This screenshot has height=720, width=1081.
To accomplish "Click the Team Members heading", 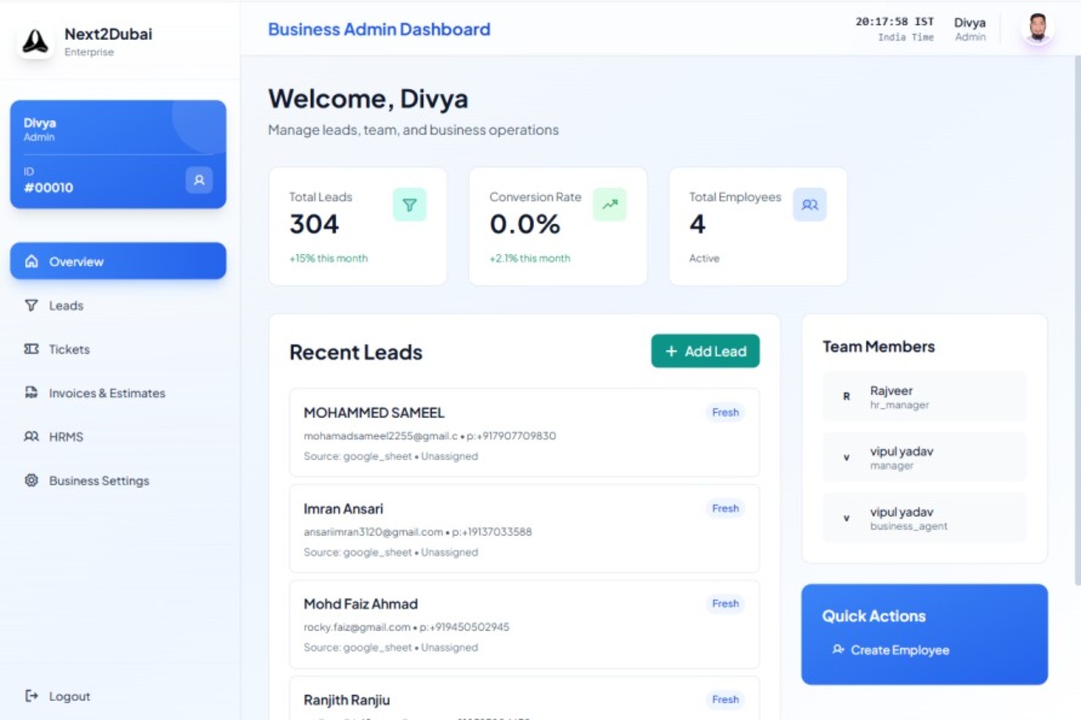I will coord(879,347).
